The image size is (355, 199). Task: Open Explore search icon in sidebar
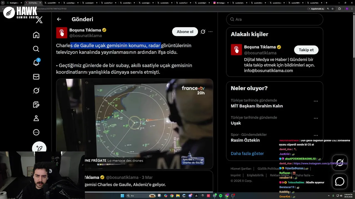click(36, 49)
